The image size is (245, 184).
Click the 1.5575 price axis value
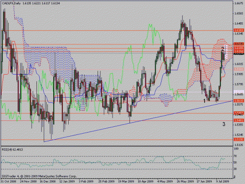pos(239,104)
